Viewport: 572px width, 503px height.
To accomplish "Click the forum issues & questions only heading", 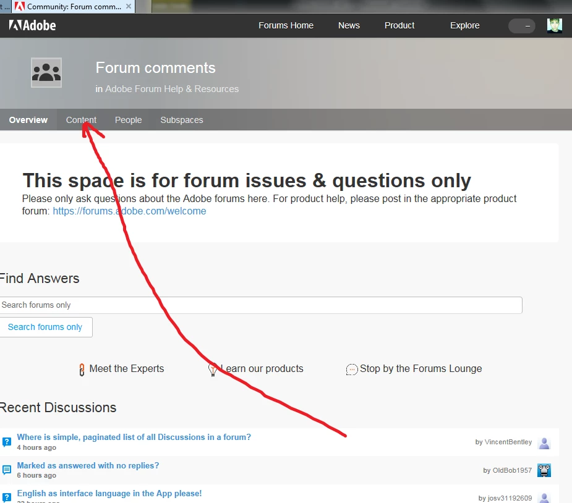I will point(247,181).
